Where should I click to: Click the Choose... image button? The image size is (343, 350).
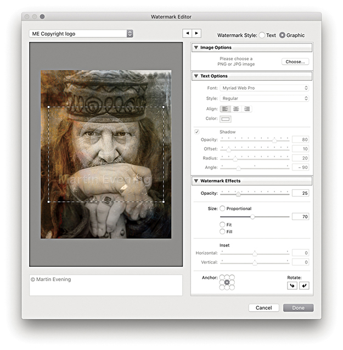point(295,62)
